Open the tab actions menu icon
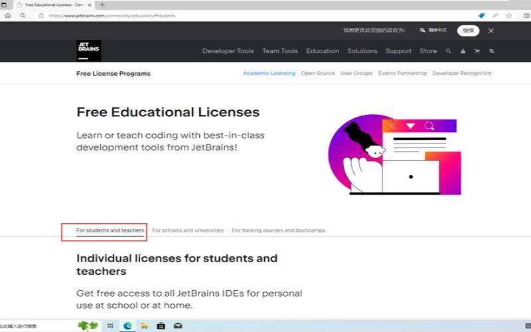Screen dimensions: 531x332 point(4,5)
